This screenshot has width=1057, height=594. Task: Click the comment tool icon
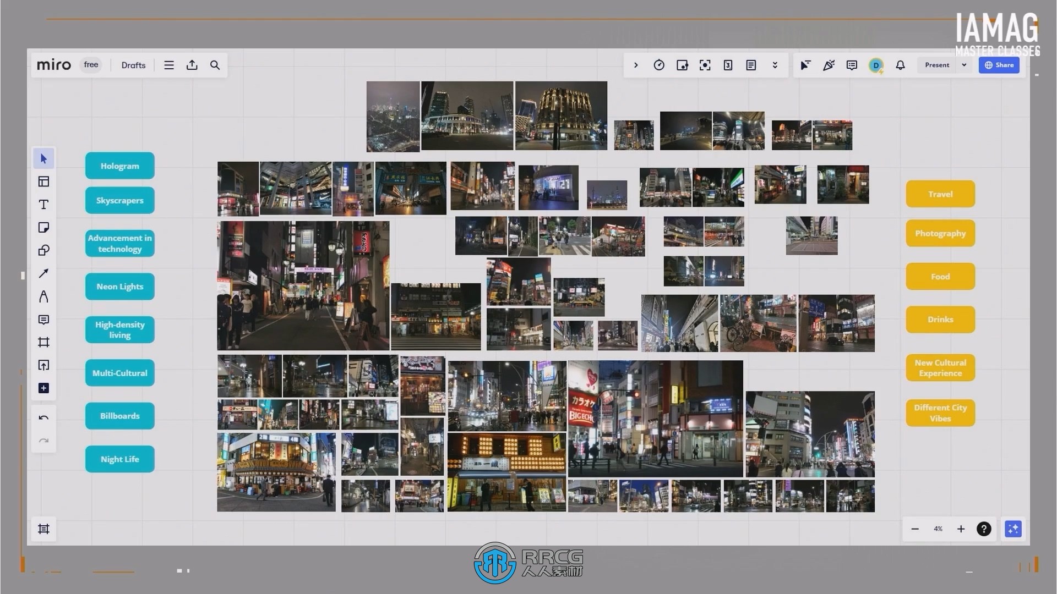pos(43,320)
